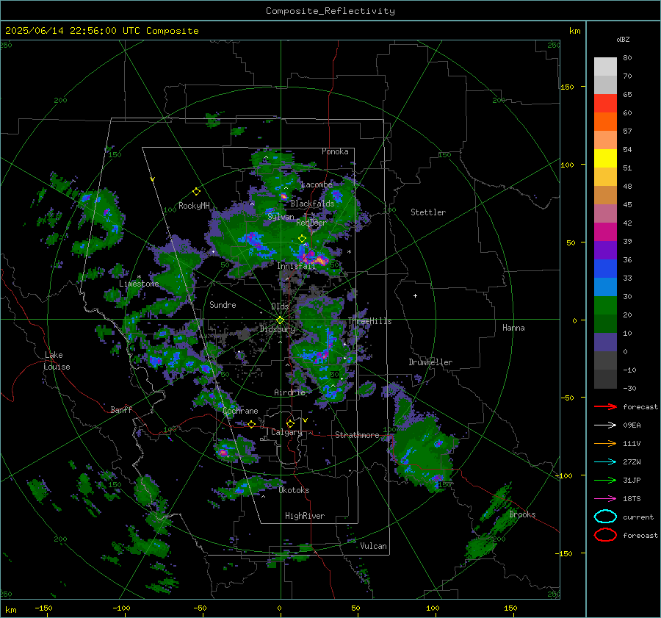The height and width of the screenshot is (618, 661).
Task: Click the Calgary city label
Action: point(286,432)
